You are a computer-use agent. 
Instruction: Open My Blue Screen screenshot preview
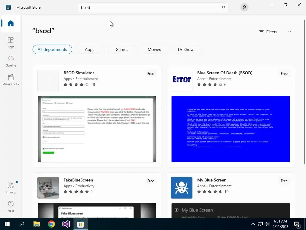231,211
